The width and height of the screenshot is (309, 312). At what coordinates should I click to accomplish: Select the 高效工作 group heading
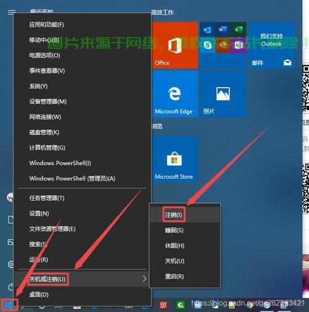click(163, 12)
